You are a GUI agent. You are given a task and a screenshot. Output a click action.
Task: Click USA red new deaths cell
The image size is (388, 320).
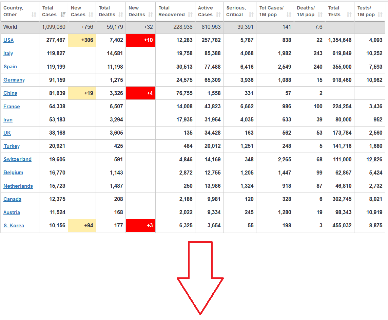tap(140, 40)
